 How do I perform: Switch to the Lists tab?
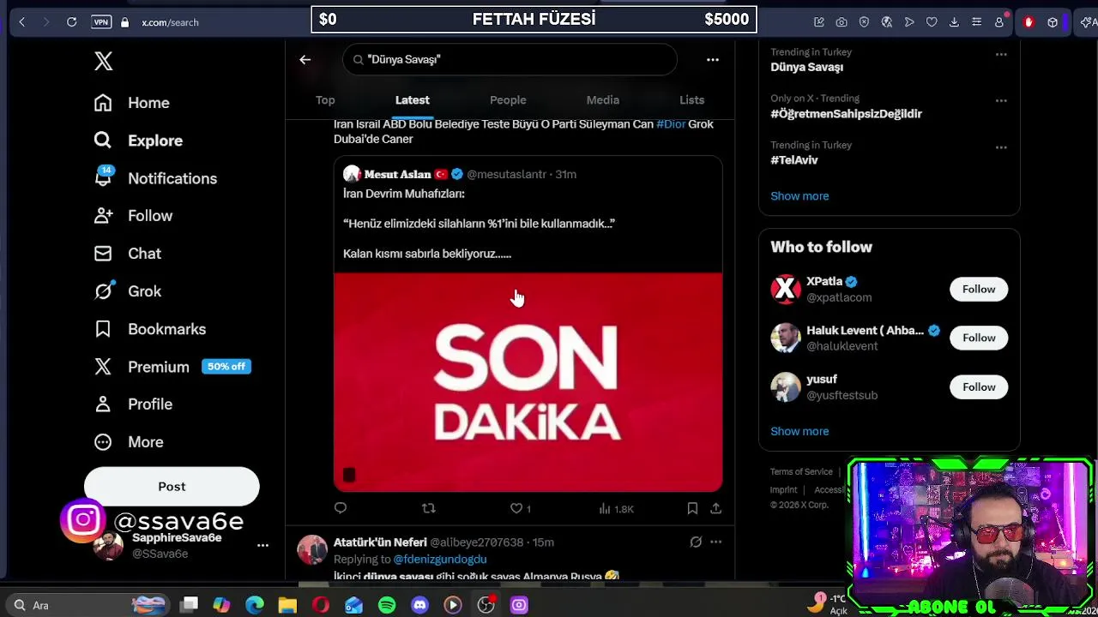click(x=691, y=100)
